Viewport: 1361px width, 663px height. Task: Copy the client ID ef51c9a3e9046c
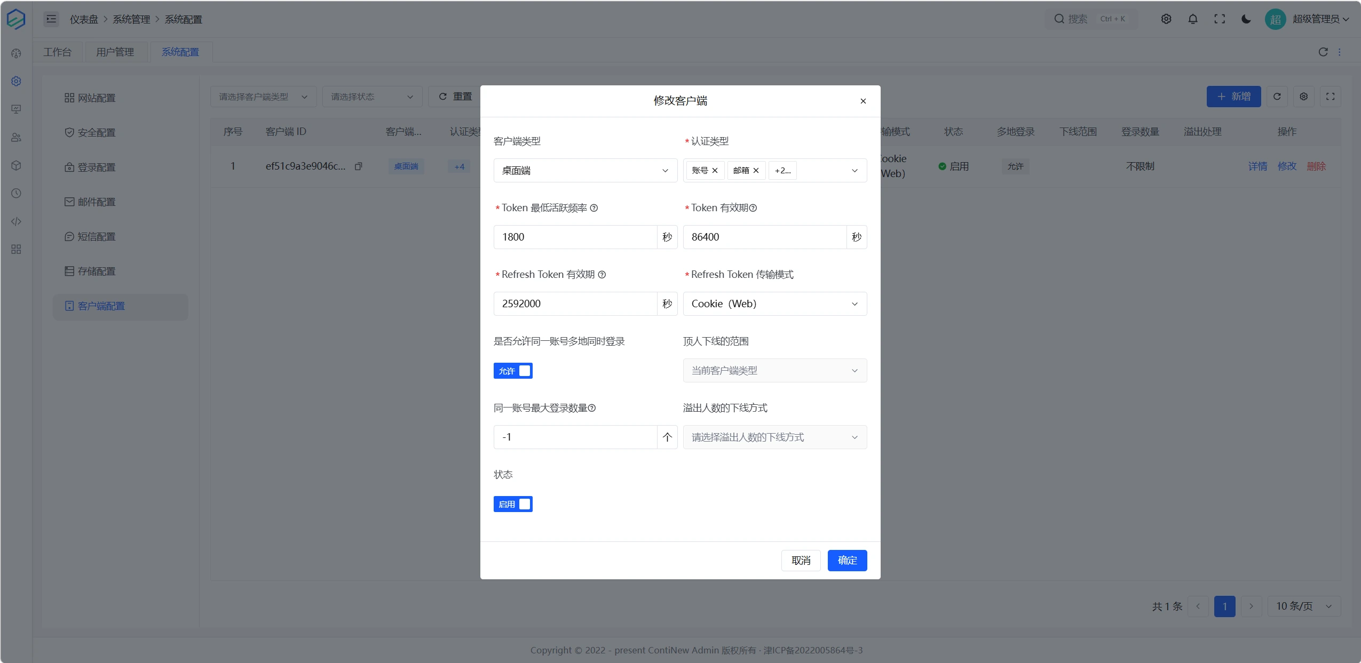point(359,166)
